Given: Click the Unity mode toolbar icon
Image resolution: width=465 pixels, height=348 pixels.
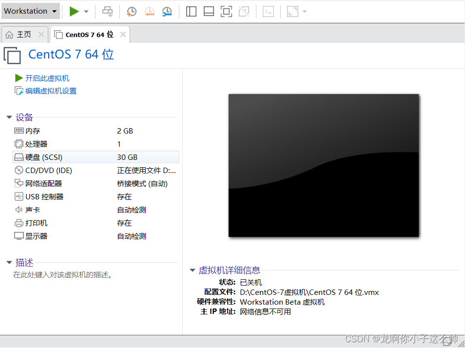Looking at the screenshot, I should point(244,12).
